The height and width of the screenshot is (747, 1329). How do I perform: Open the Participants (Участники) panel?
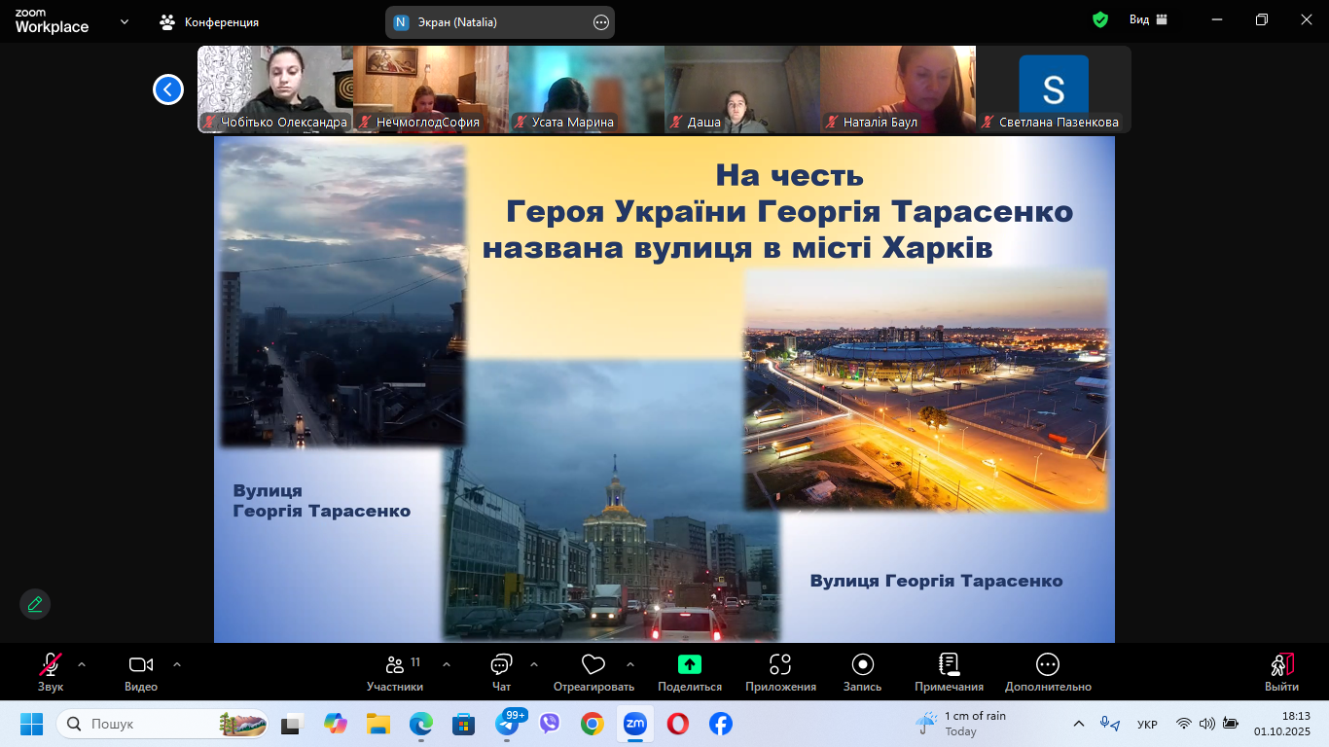point(395,665)
